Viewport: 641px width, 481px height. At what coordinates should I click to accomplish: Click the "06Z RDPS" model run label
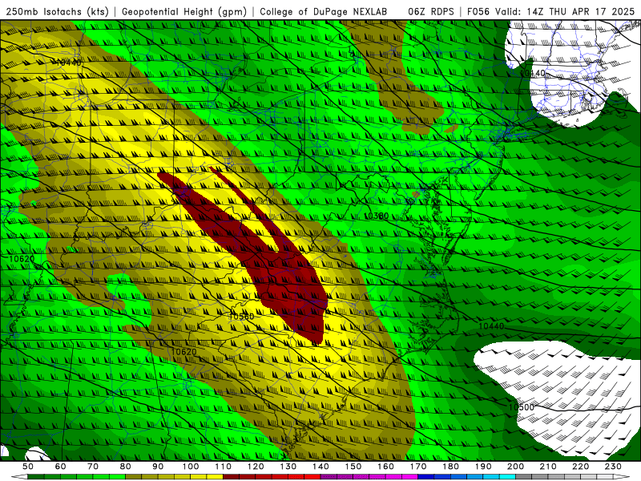(x=431, y=11)
